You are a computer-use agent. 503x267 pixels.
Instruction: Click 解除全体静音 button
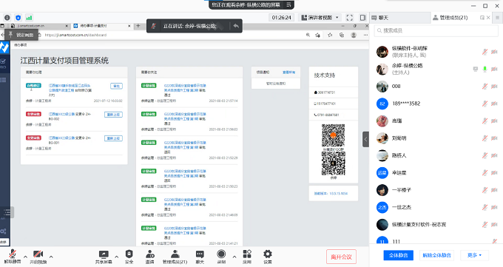(x=437, y=255)
